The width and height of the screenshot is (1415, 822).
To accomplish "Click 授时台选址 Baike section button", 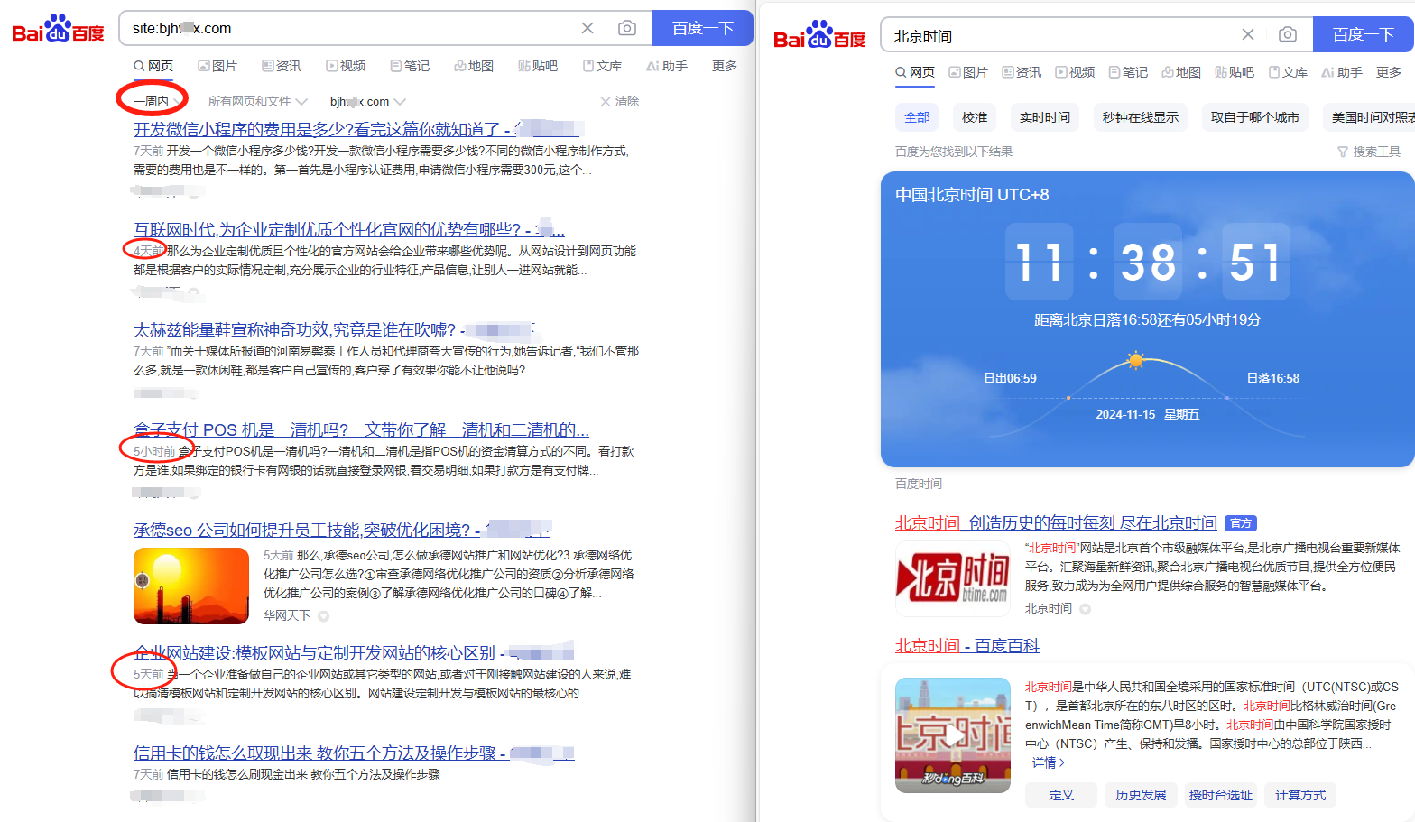I will 1220,795.
